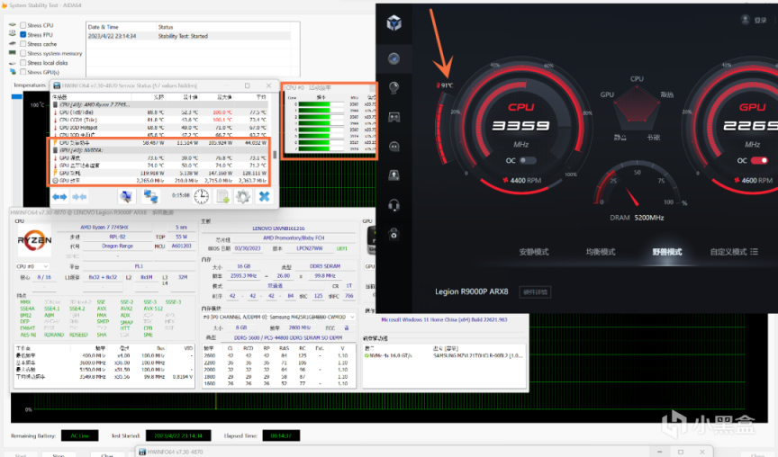This screenshot has height=457, width=778.
Task: Select the 安静模式 quiet mode tab
Action: pyautogui.click(x=535, y=252)
